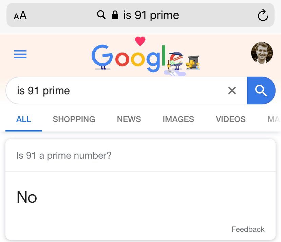The width and height of the screenshot is (281, 242).
Task: Reload the page
Action: pyautogui.click(x=263, y=15)
